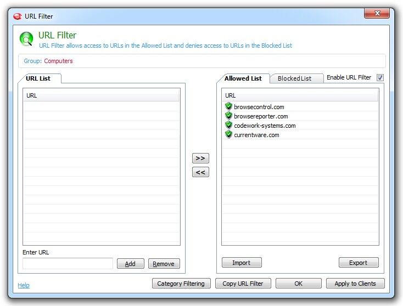Click the << move-back arrow button
This screenshot has width=403, height=306.
[x=200, y=172]
